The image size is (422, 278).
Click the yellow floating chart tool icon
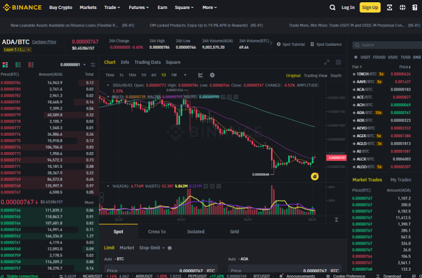pyautogui.click(x=315, y=176)
